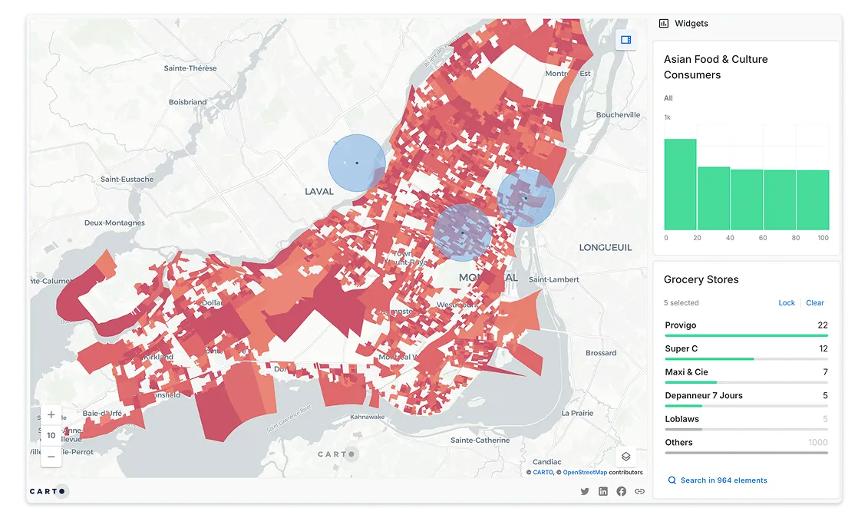This screenshot has width=868, height=518.
Task: Select the Others category row
Action: pos(745,444)
